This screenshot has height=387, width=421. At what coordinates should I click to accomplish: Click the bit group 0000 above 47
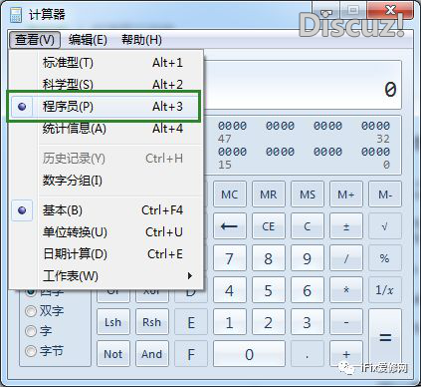pyautogui.click(x=232, y=126)
